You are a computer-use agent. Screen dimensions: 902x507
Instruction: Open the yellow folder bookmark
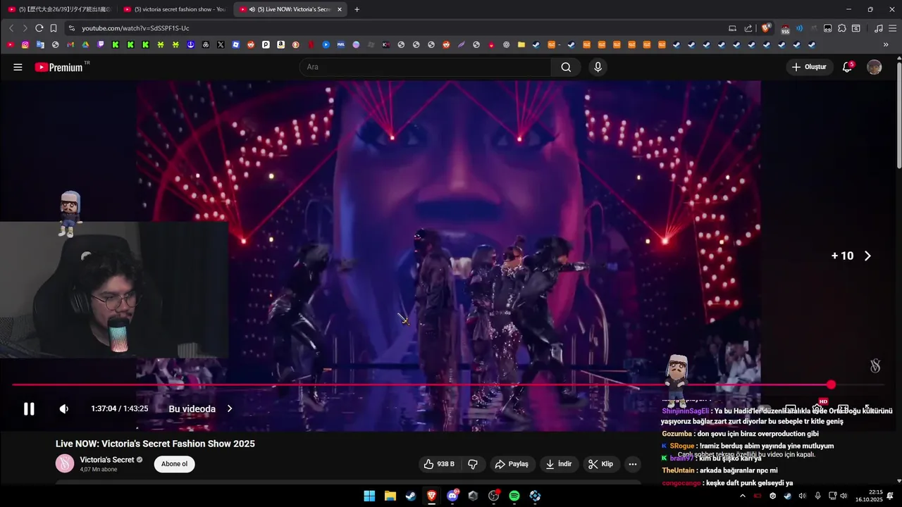coord(521,44)
